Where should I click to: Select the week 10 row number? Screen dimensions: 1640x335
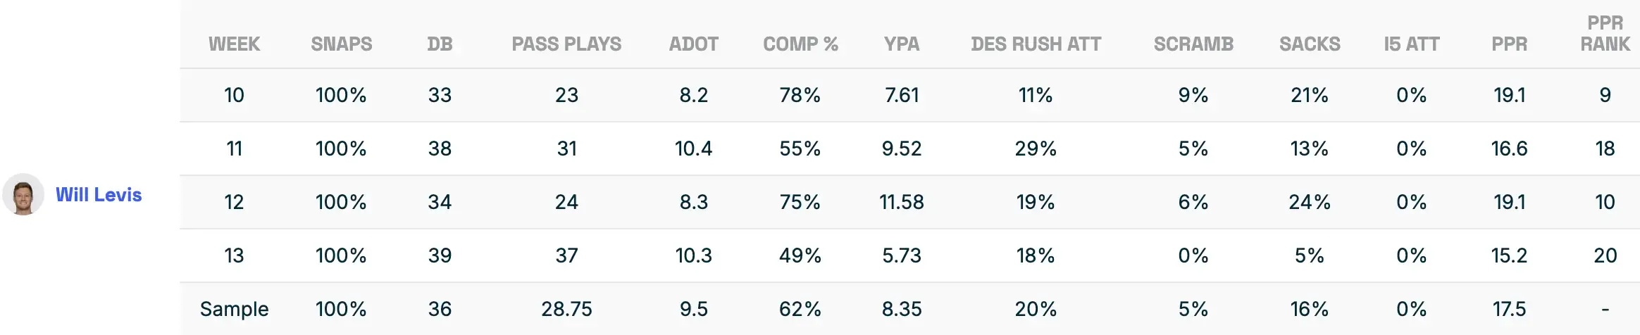click(x=234, y=95)
